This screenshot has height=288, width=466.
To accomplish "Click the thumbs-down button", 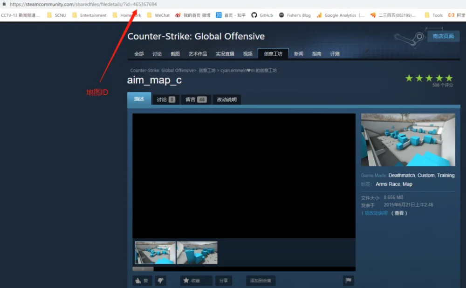I will (x=160, y=280).
